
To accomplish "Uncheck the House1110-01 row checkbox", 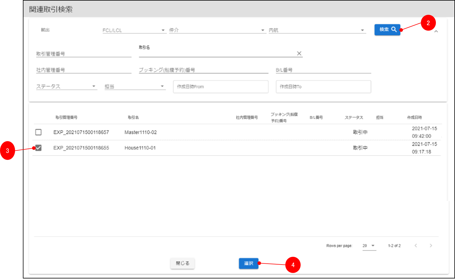I will (38, 148).
